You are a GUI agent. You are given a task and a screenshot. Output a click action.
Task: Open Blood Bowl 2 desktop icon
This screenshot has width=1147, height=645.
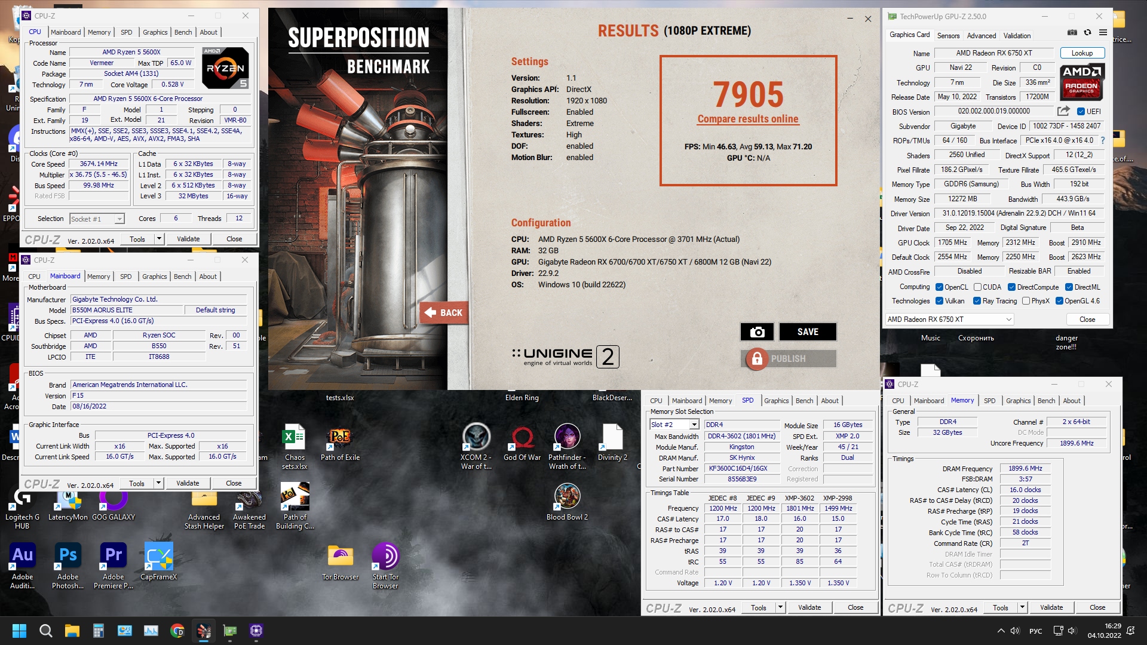[567, 503]
